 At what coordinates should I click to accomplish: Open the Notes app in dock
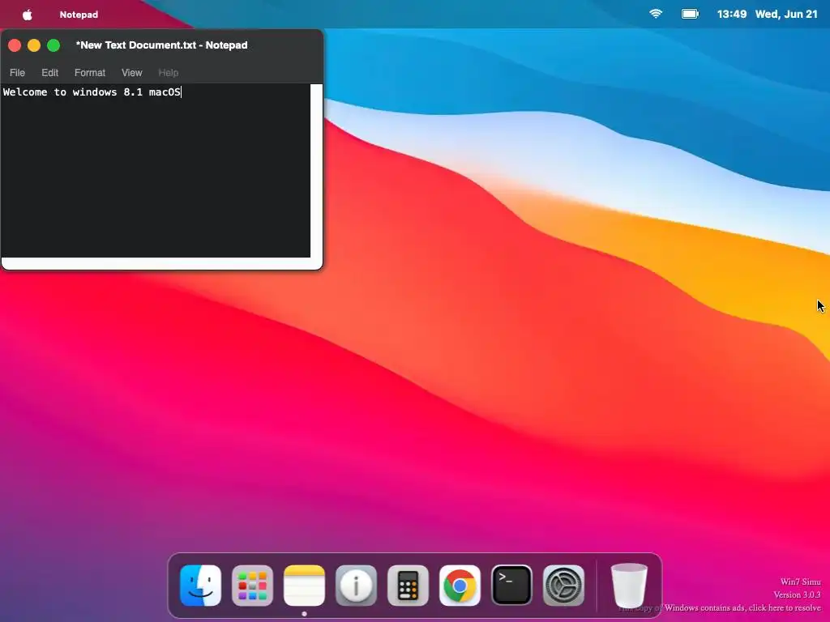coord(305,585)
